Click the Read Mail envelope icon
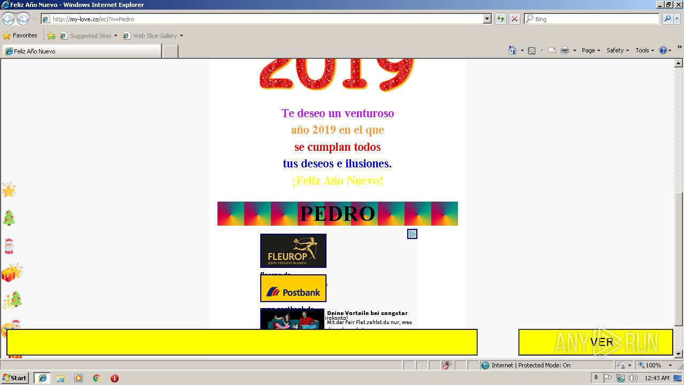Viewport: 684px width, 385px height. click(x=552, y=50)
